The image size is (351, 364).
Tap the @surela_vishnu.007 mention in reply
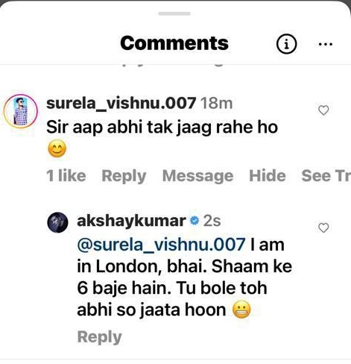tap(161, 245)
